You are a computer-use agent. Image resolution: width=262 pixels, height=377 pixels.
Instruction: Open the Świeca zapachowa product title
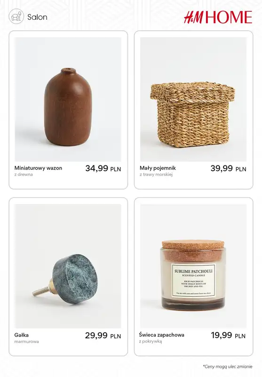[161, 335]
